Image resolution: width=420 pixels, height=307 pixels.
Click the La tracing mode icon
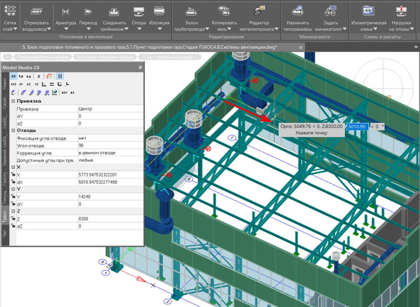29,76
